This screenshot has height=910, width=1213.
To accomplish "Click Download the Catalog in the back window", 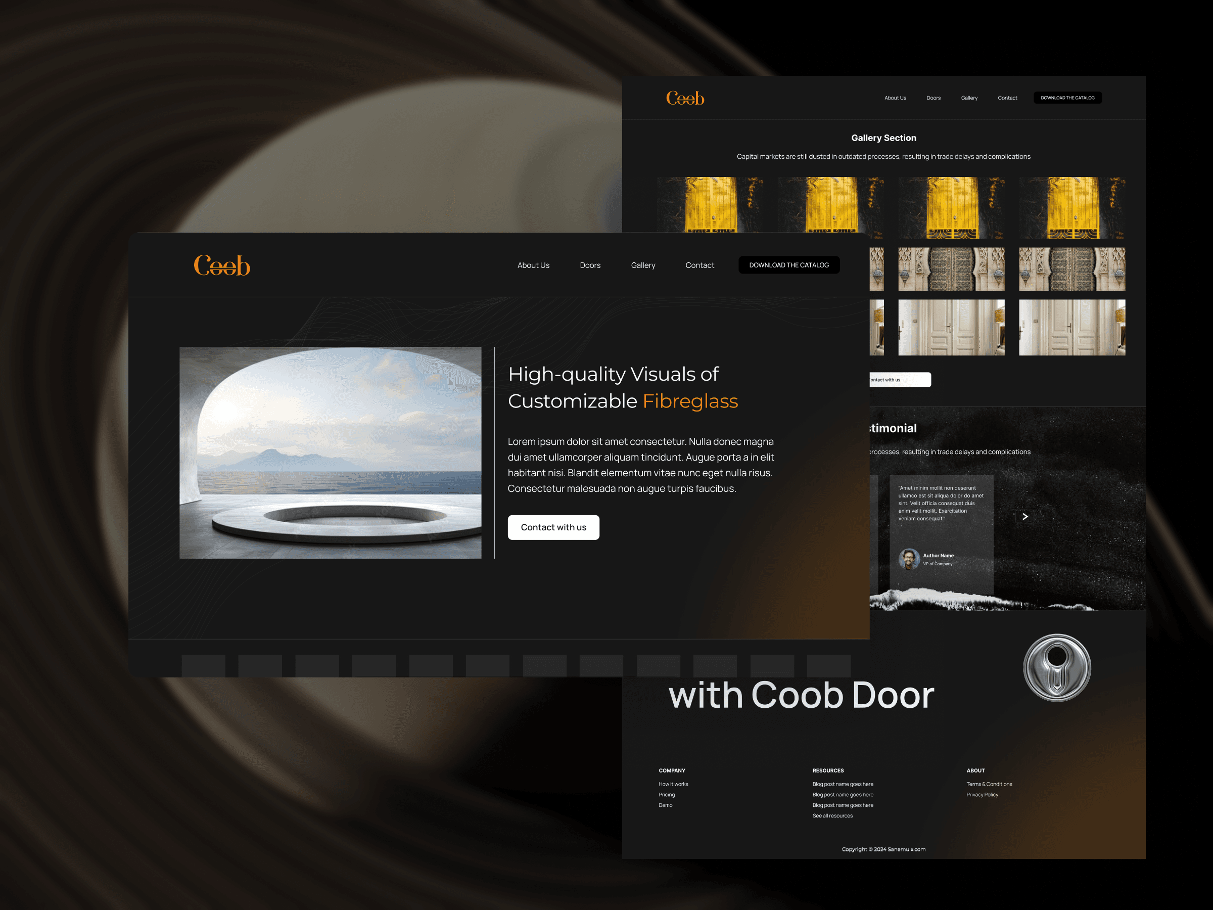I will (1067, 98).
